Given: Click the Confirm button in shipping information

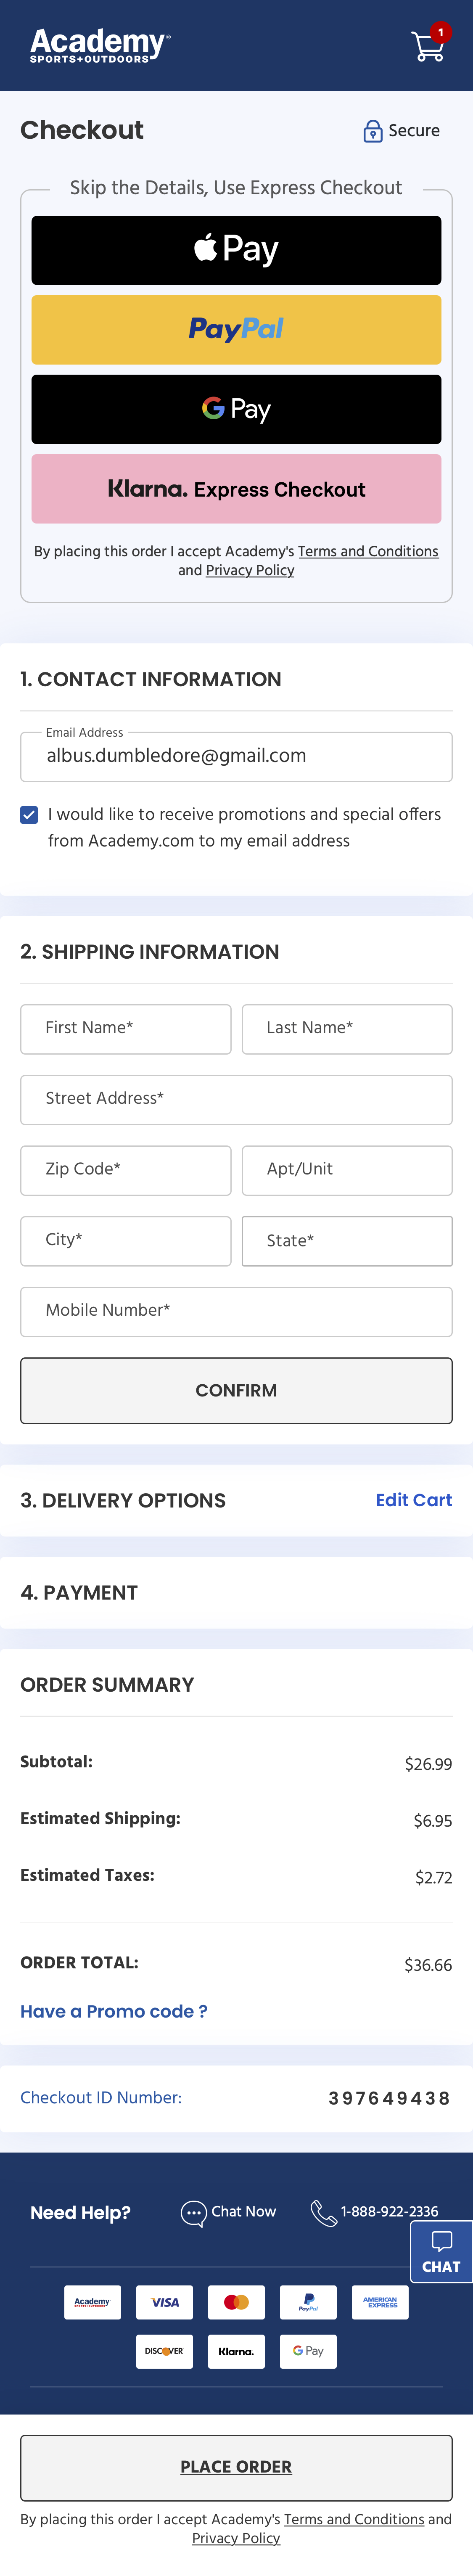Looking at the screenshot, I should [236, 1390].
